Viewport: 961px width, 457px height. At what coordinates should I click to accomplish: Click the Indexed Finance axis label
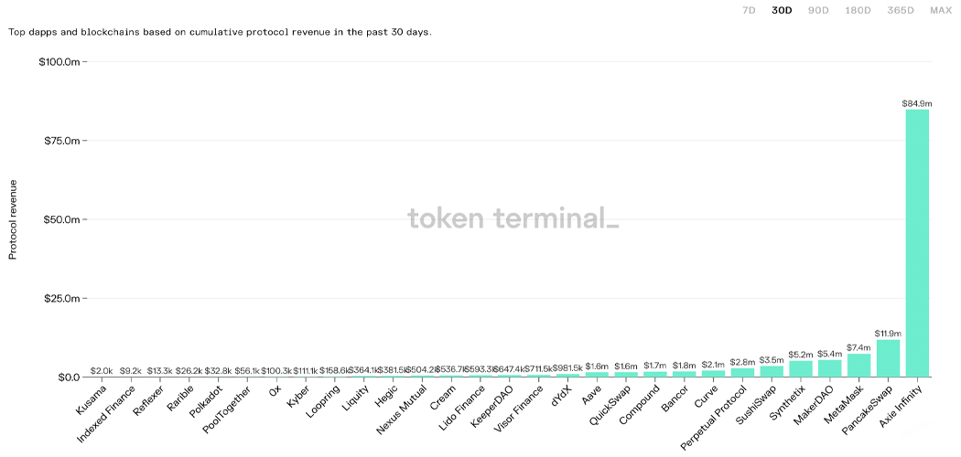click(110, 413)
